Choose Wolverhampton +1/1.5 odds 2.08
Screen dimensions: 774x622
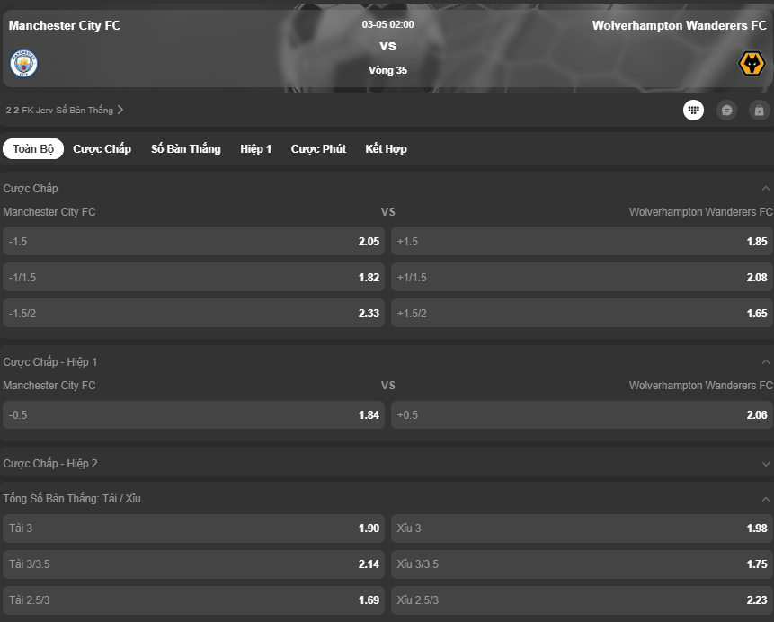click(582, 278)
